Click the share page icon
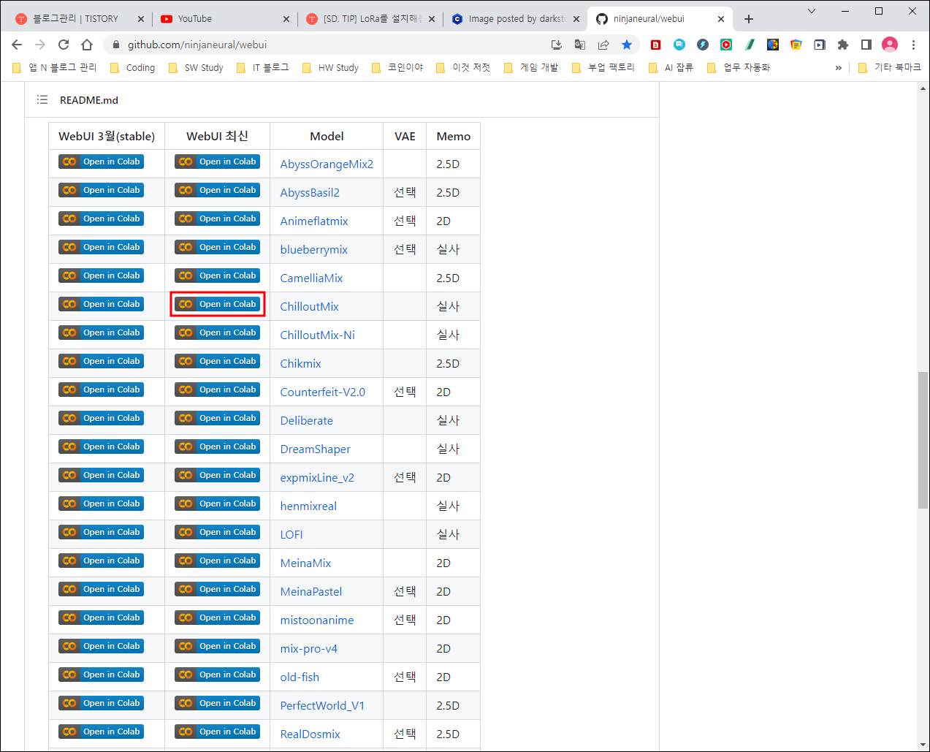 coord(603,45)
